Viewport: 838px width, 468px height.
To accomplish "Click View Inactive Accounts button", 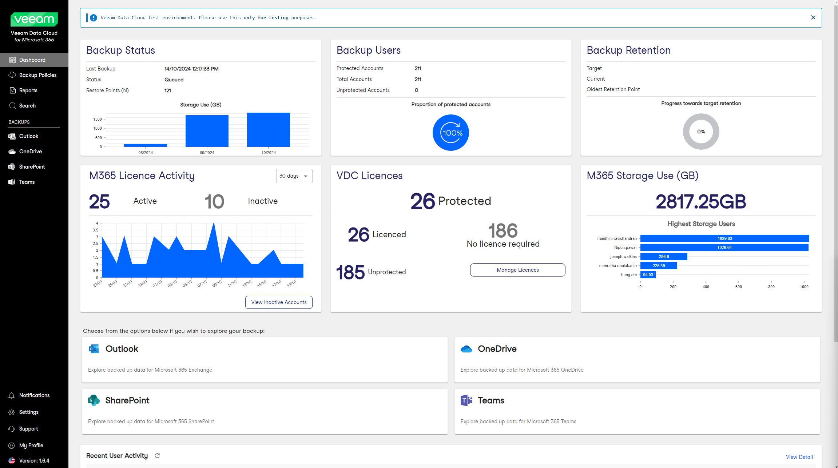I will point(279,302).
